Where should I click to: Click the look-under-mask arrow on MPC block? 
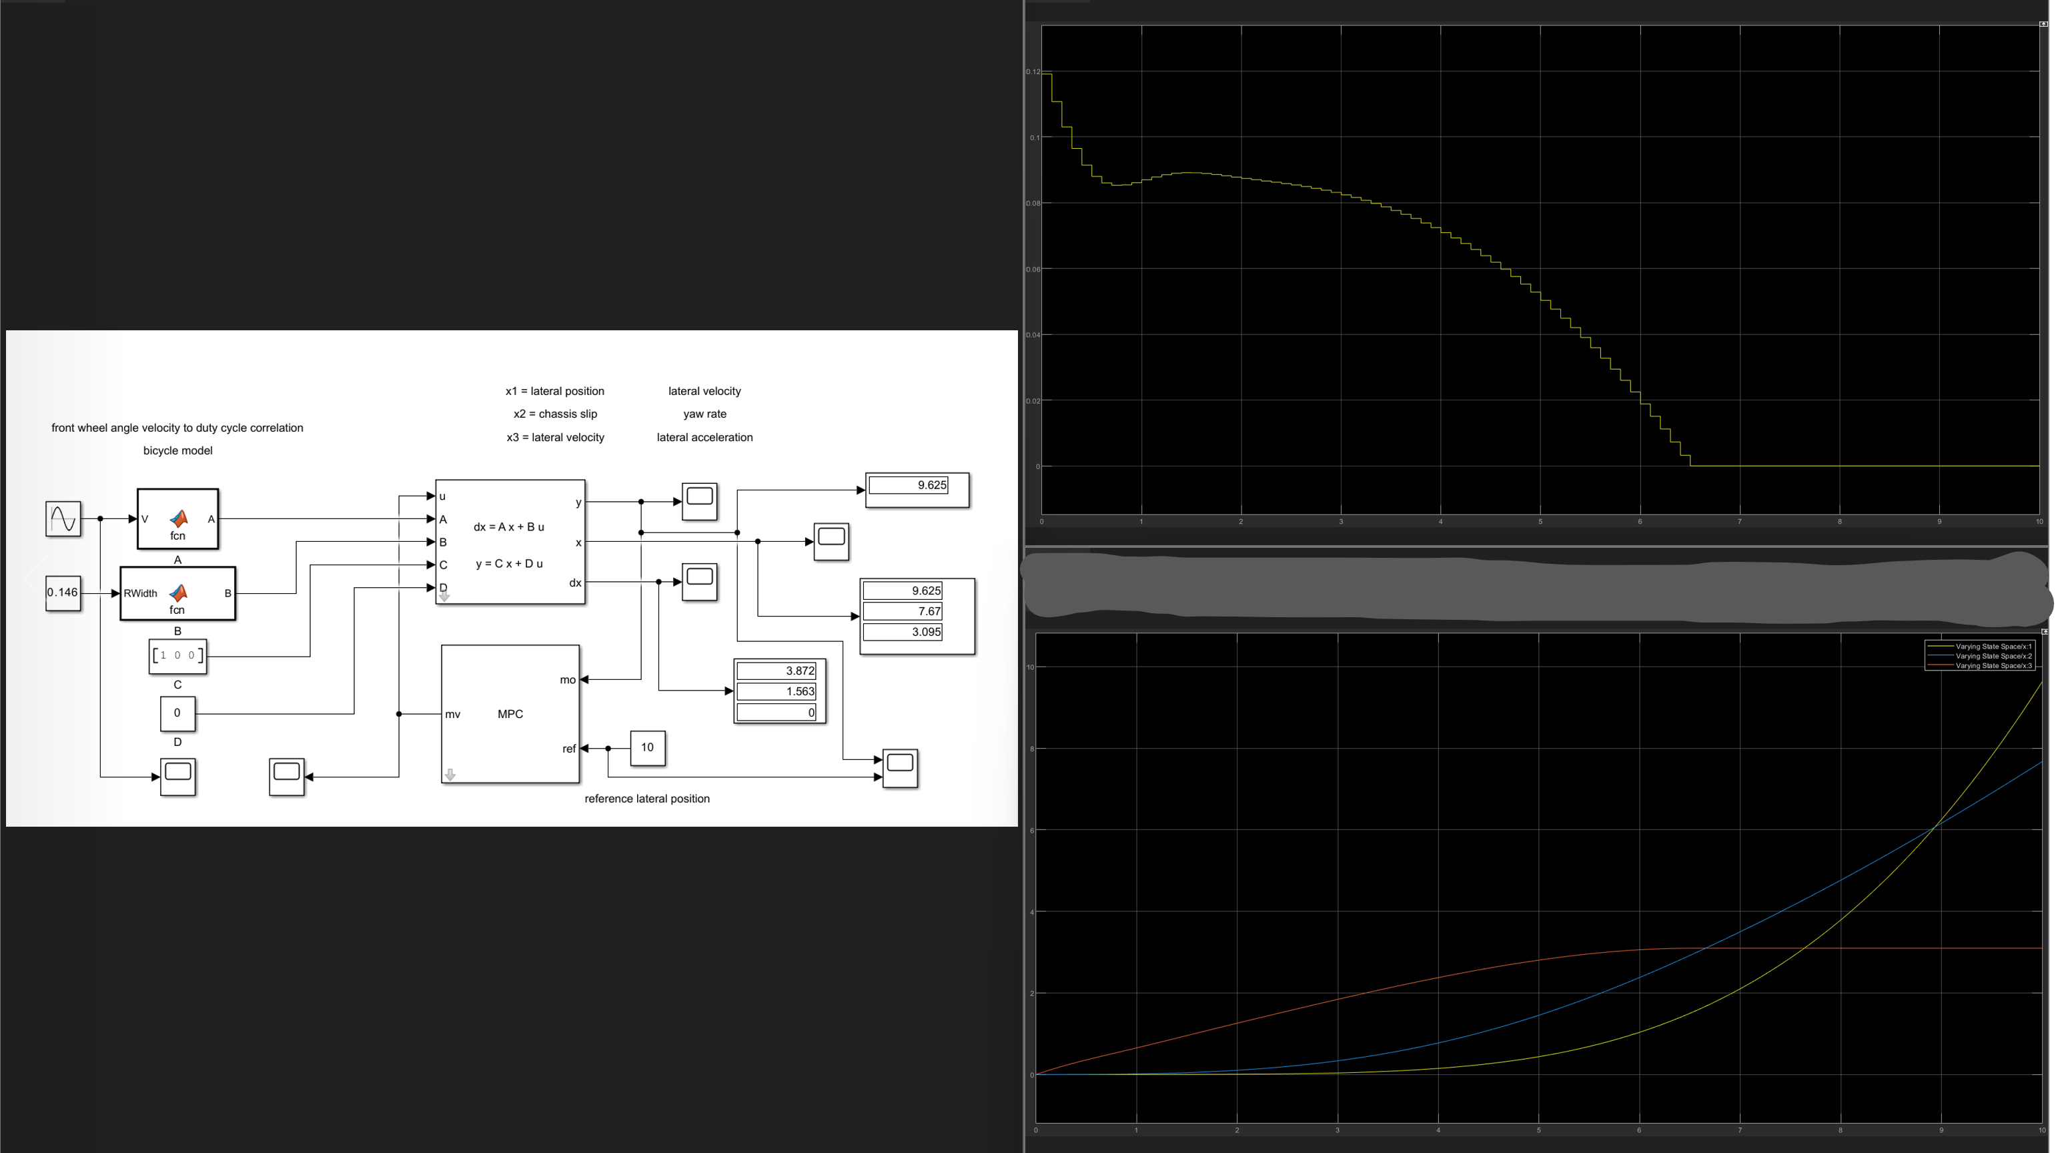point(450,774)
